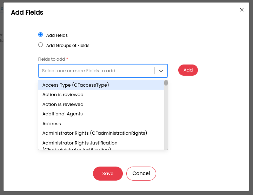Pick the second 'Action is reviewed' option
The image size is (253, 195).
(x=63, y=105)
